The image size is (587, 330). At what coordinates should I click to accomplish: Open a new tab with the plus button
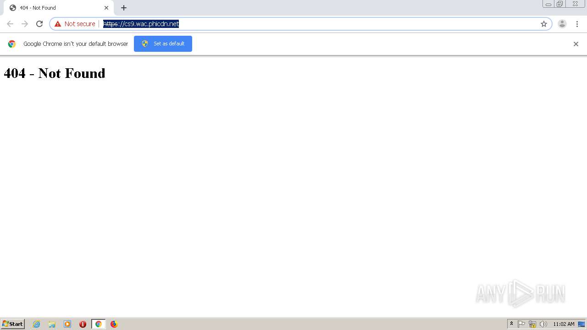pyautogui.click(x=124, y=8)
